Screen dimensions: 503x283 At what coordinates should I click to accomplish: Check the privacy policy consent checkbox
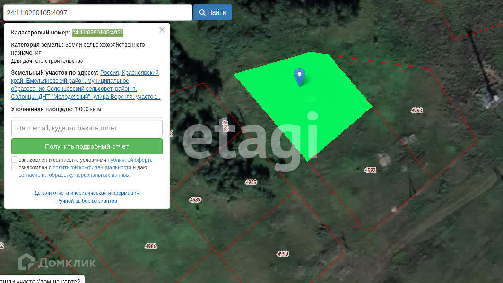tap(15, 167)
